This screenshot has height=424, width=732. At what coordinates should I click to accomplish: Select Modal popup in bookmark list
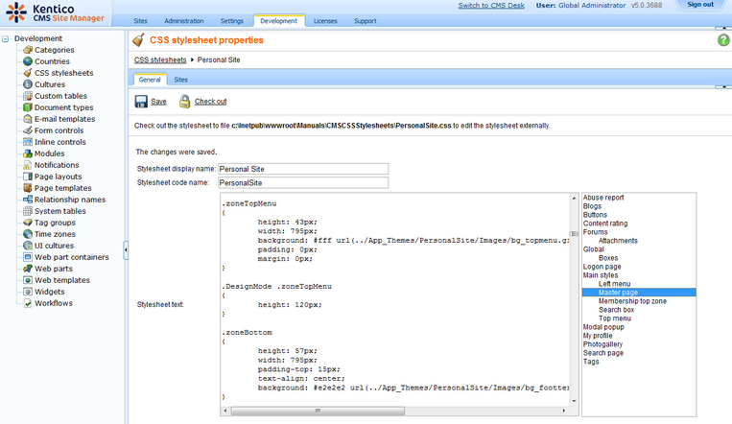603,327
